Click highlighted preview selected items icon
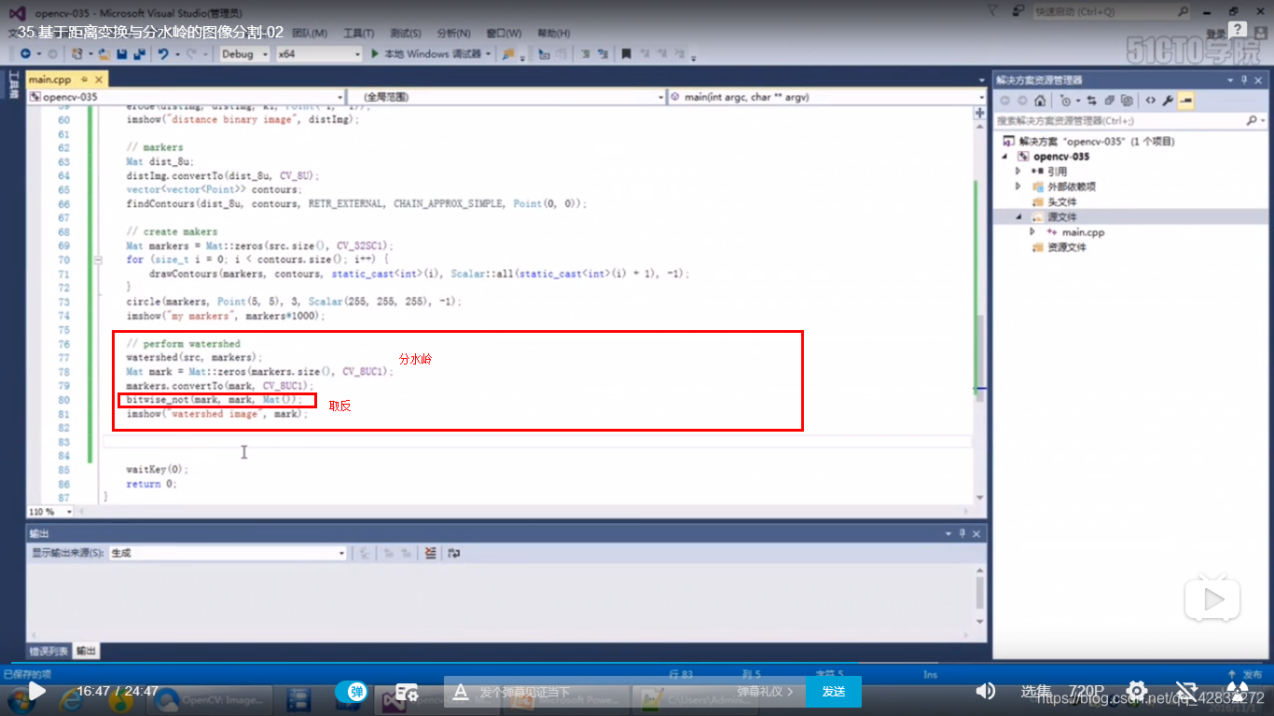Screen dimensions: 1274x716 (x=1185, y=100)
